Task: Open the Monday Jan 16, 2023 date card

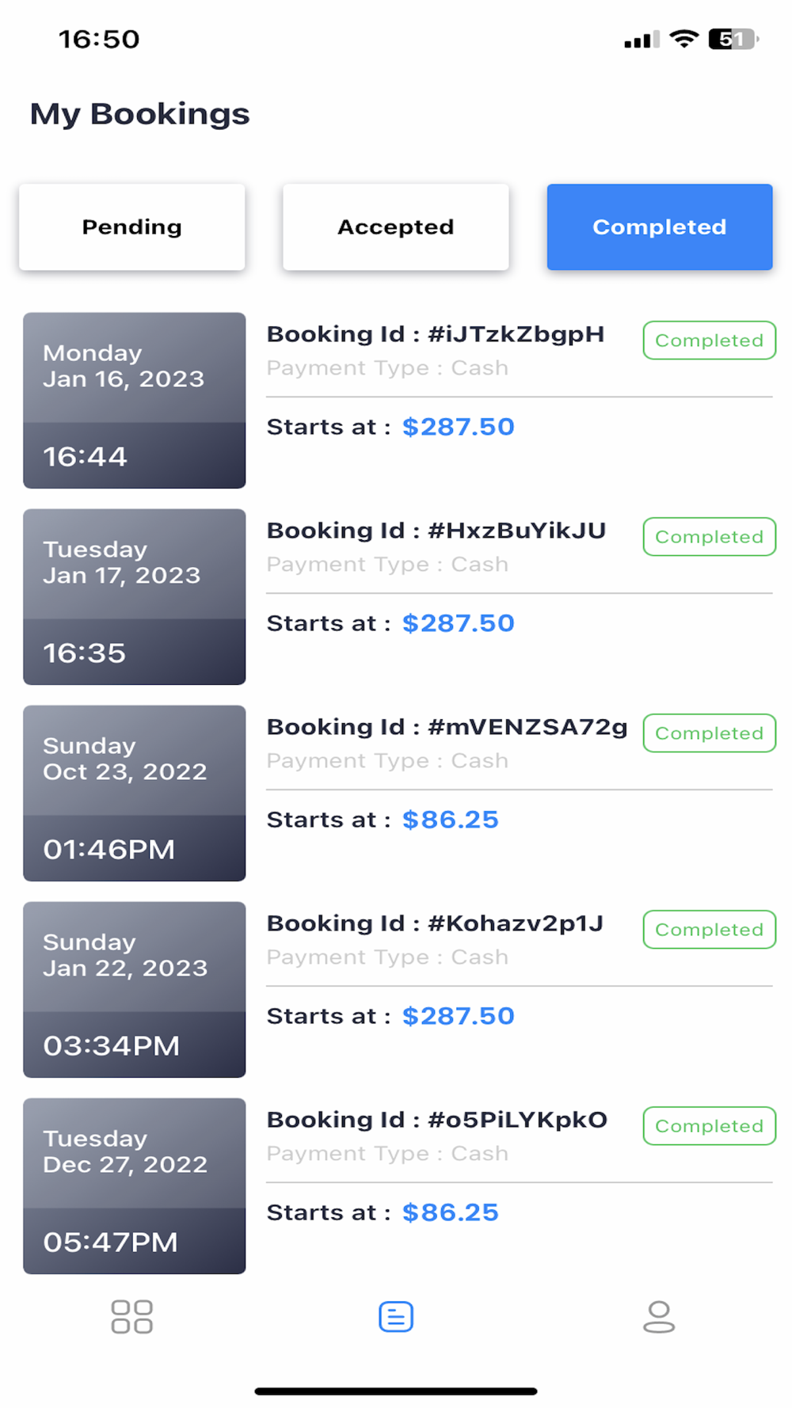Action: click(x=135, y=400)
